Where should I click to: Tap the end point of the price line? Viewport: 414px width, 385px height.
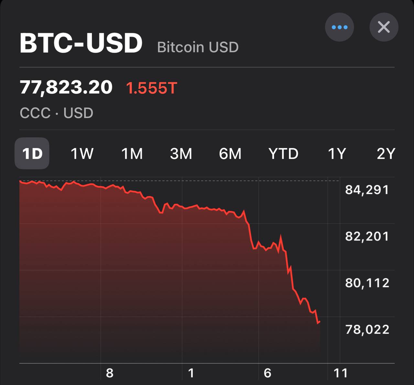(x=320, y=322)
